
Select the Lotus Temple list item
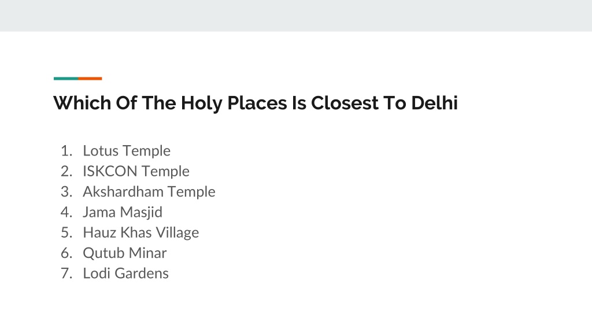pos(127,151)
